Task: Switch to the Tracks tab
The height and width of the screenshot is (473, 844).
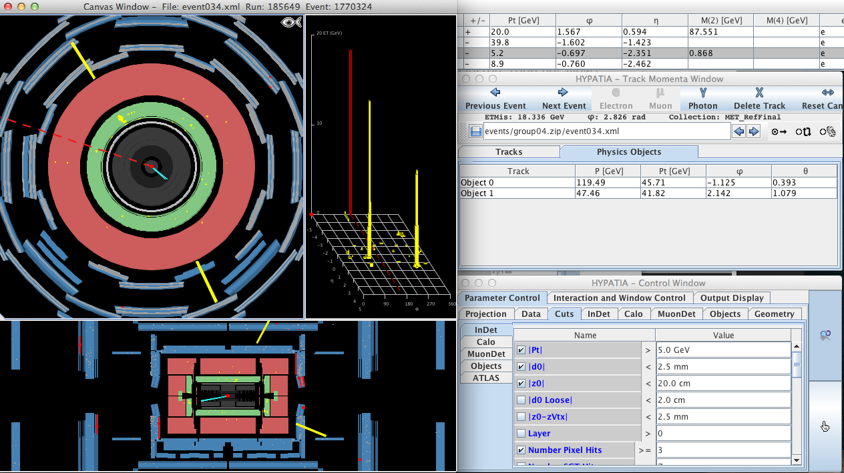Action: 509,152
